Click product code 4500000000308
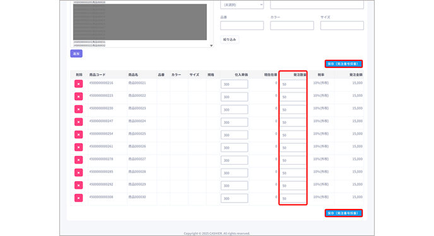 point(101,197)
